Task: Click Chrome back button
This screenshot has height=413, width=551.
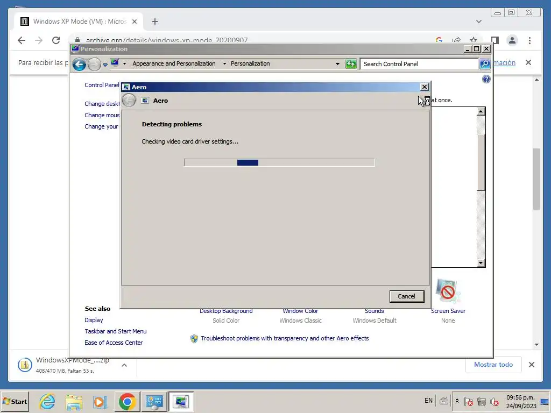Action: point(22,40)
